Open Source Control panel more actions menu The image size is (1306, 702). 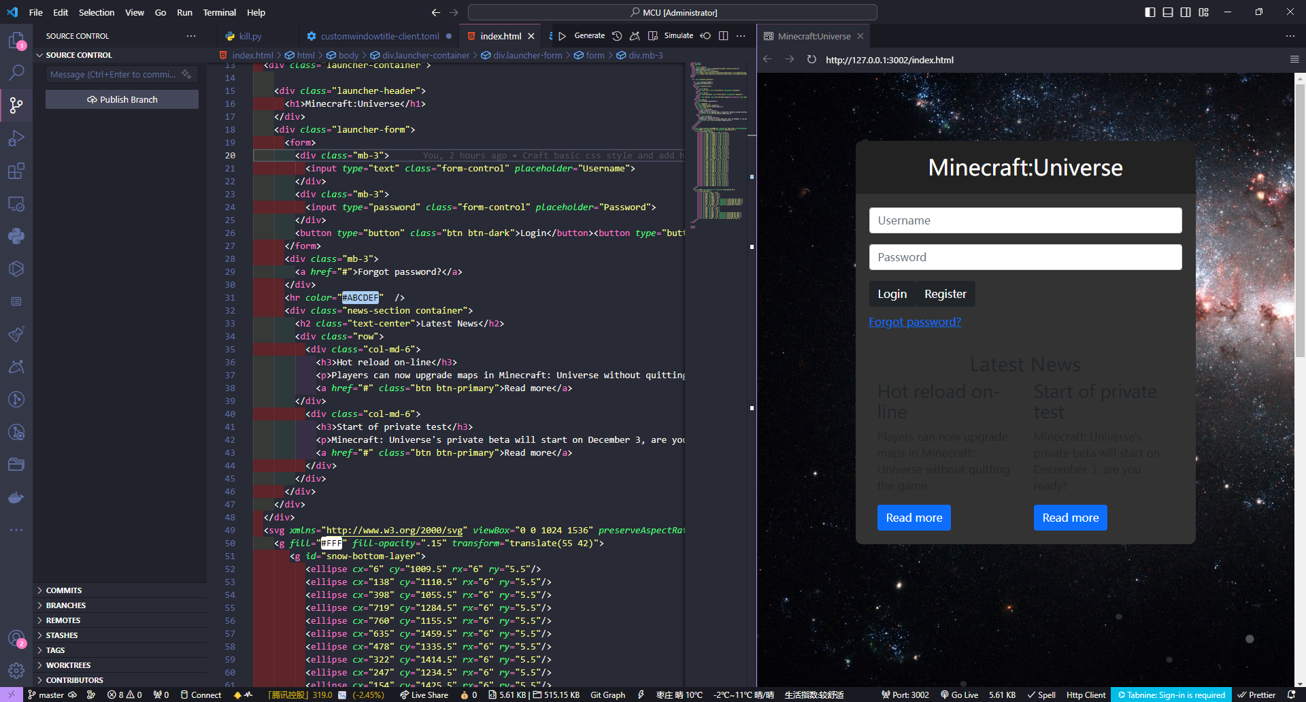tap(191, 36)
